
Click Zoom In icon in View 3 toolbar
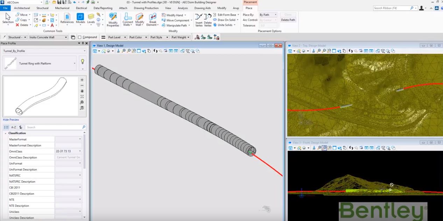(319, 148)
